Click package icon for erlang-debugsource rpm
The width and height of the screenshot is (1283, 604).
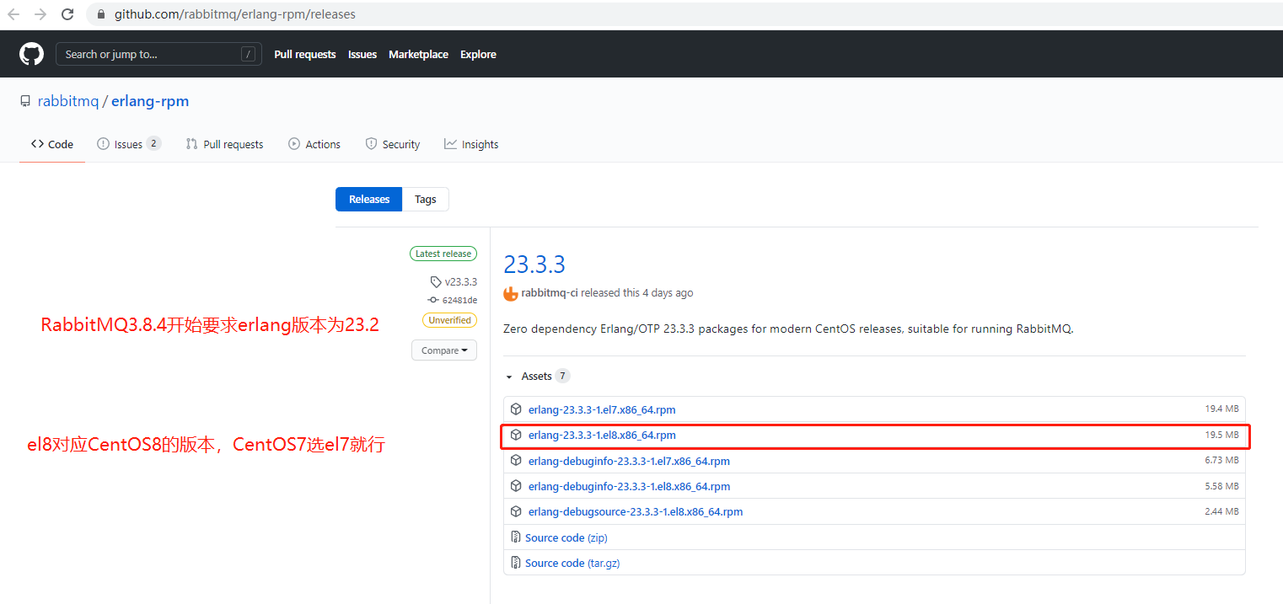click(x=516, y=511)
